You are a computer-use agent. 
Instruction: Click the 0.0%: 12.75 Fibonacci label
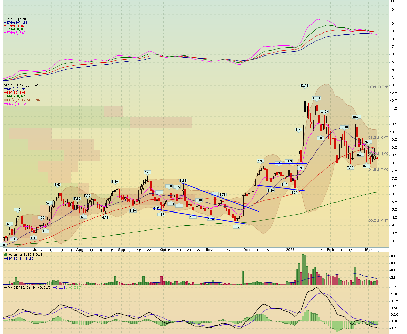click(x=378, y=87)
